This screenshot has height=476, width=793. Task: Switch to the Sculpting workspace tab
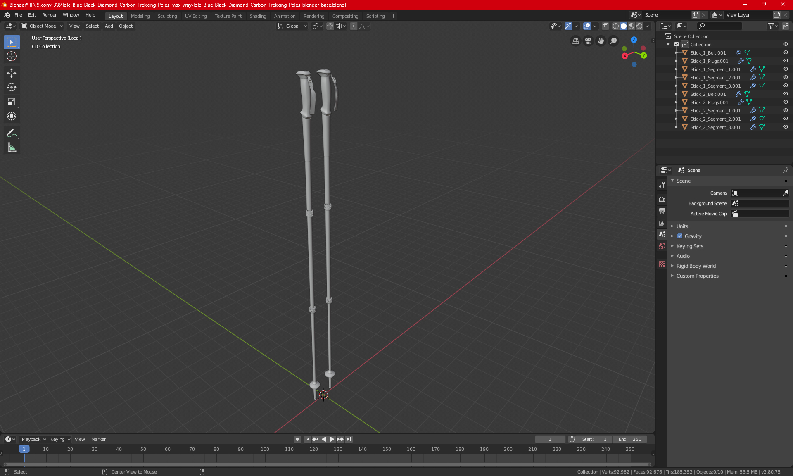tap(167, 16)
